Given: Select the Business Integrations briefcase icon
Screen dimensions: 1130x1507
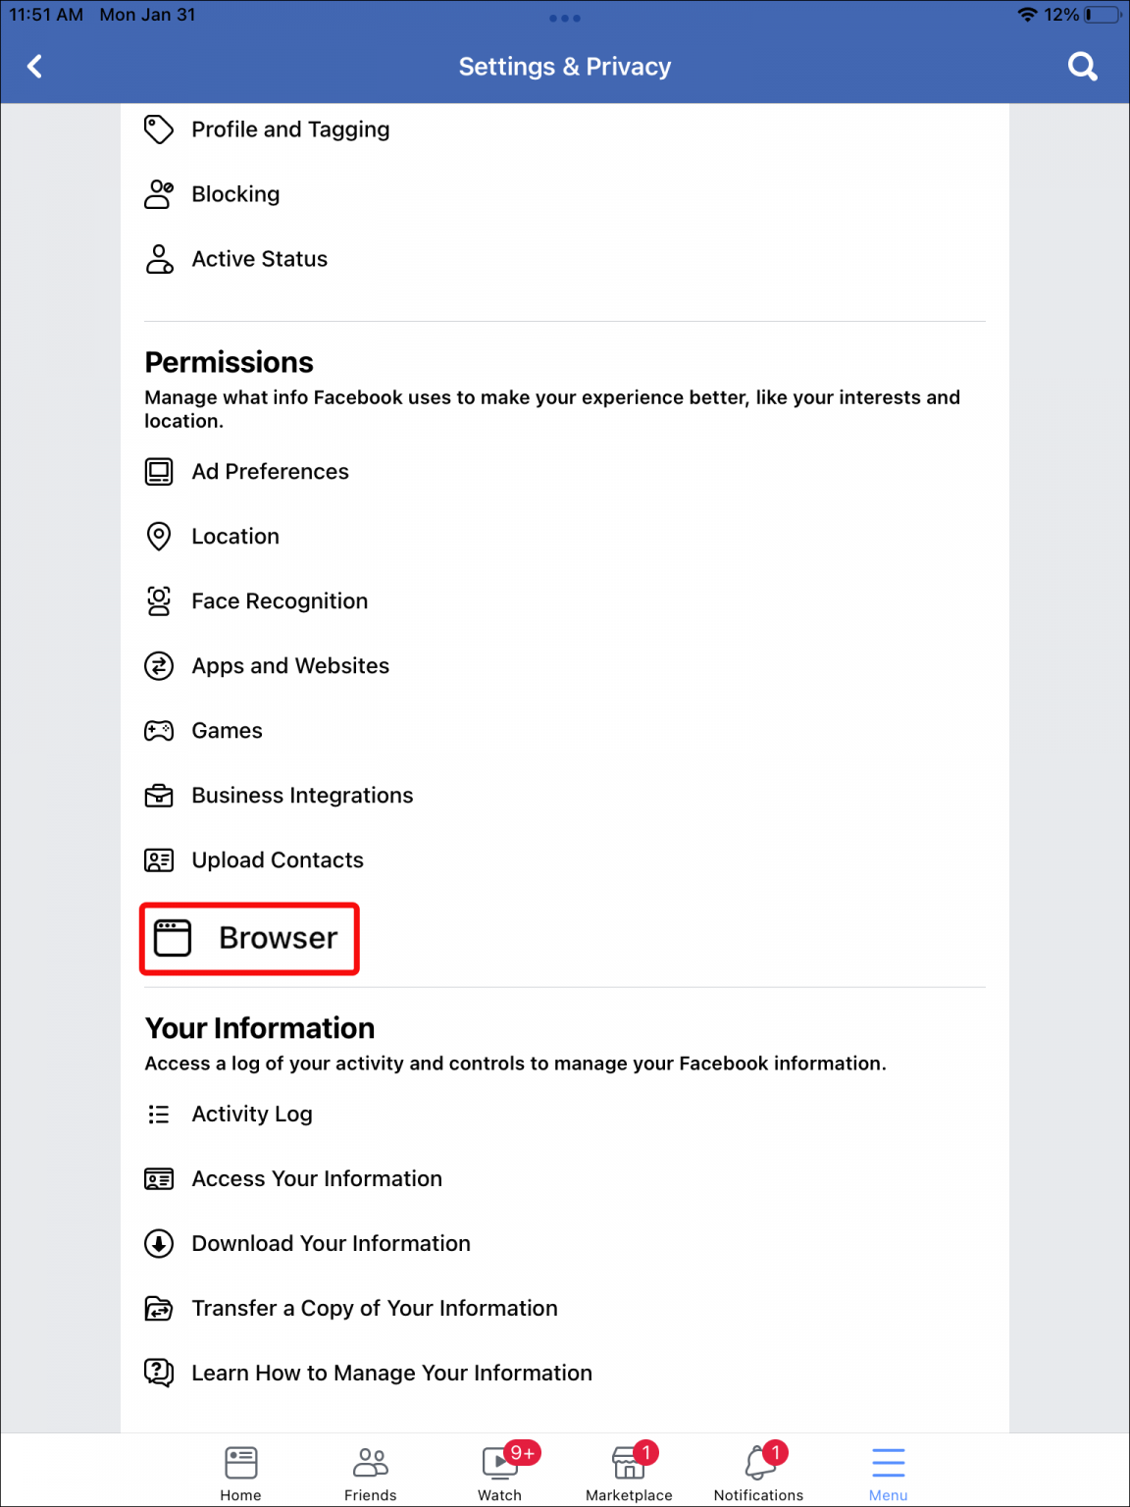Looking at the screenshot, I should click(x=159, y=795).
